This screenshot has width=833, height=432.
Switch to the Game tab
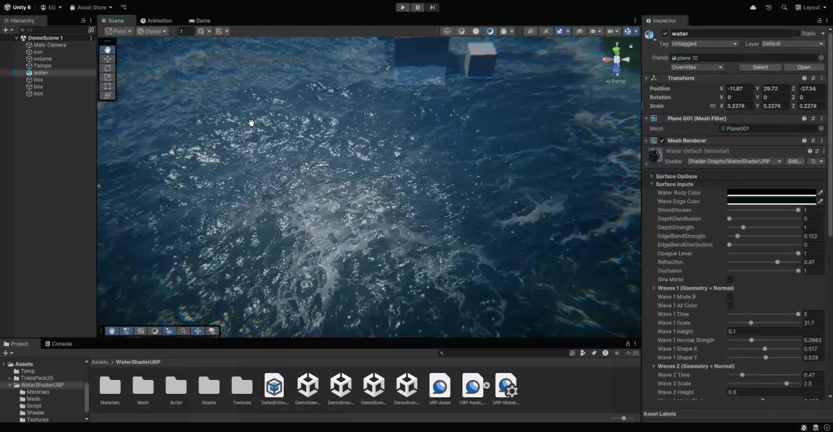pos(199,21)
